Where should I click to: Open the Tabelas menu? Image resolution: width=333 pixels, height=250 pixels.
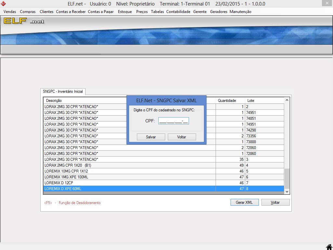[x=157, y=12]
